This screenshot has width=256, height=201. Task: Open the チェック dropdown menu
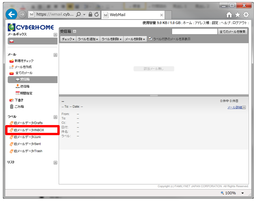click(x=68, y=39)
